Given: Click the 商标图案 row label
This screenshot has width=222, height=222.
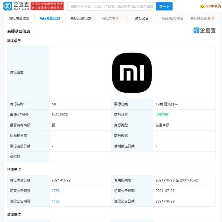Looking at the screenshot, I should [17, 72].
